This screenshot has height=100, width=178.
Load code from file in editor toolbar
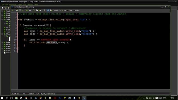pos(17,11)
